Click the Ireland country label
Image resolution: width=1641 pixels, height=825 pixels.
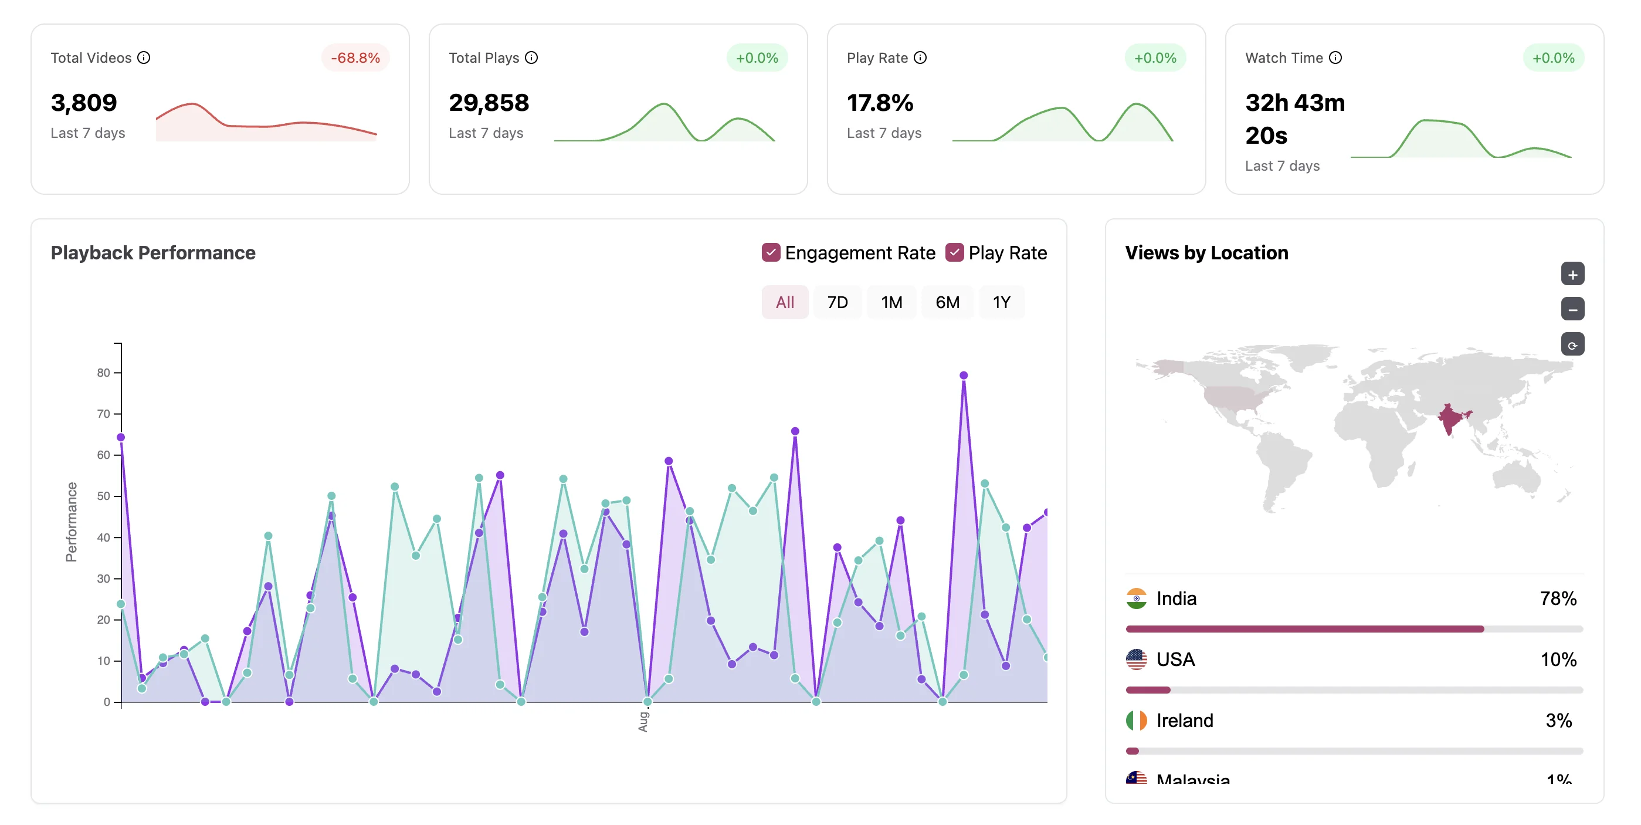1184,721
